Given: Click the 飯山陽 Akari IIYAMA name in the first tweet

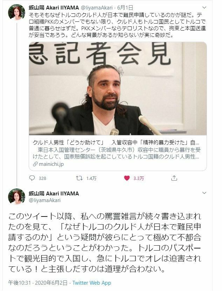Looking at the screenshot, I should tap(54, 8).
